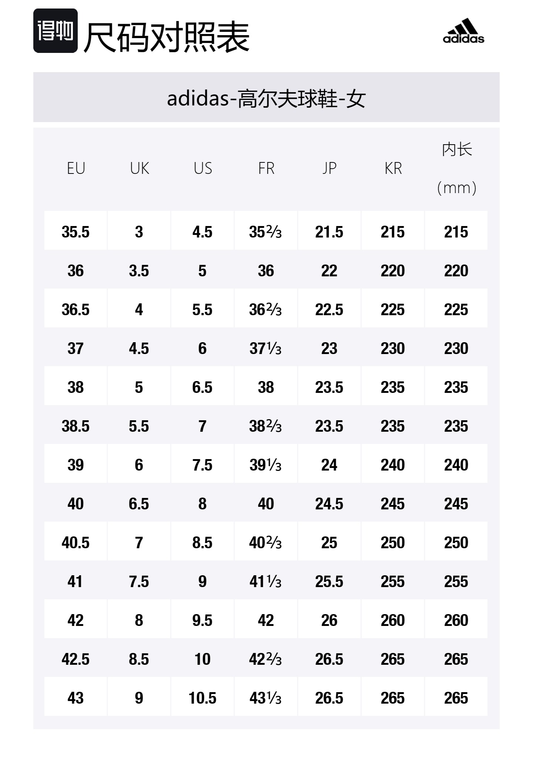The image size is (533, 758).
Task: Select the FR size 43⅓ cell
Action: coord(265,698)
